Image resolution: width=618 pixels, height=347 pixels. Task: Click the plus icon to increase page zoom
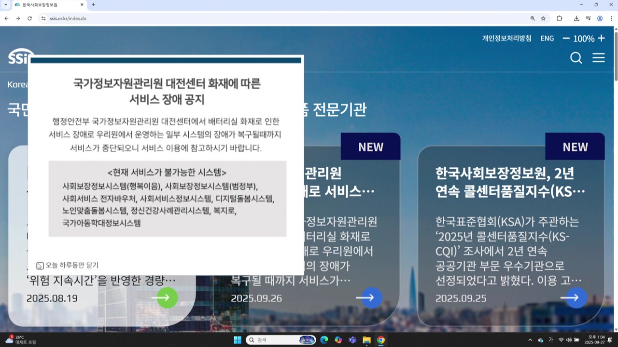point(601,38)
